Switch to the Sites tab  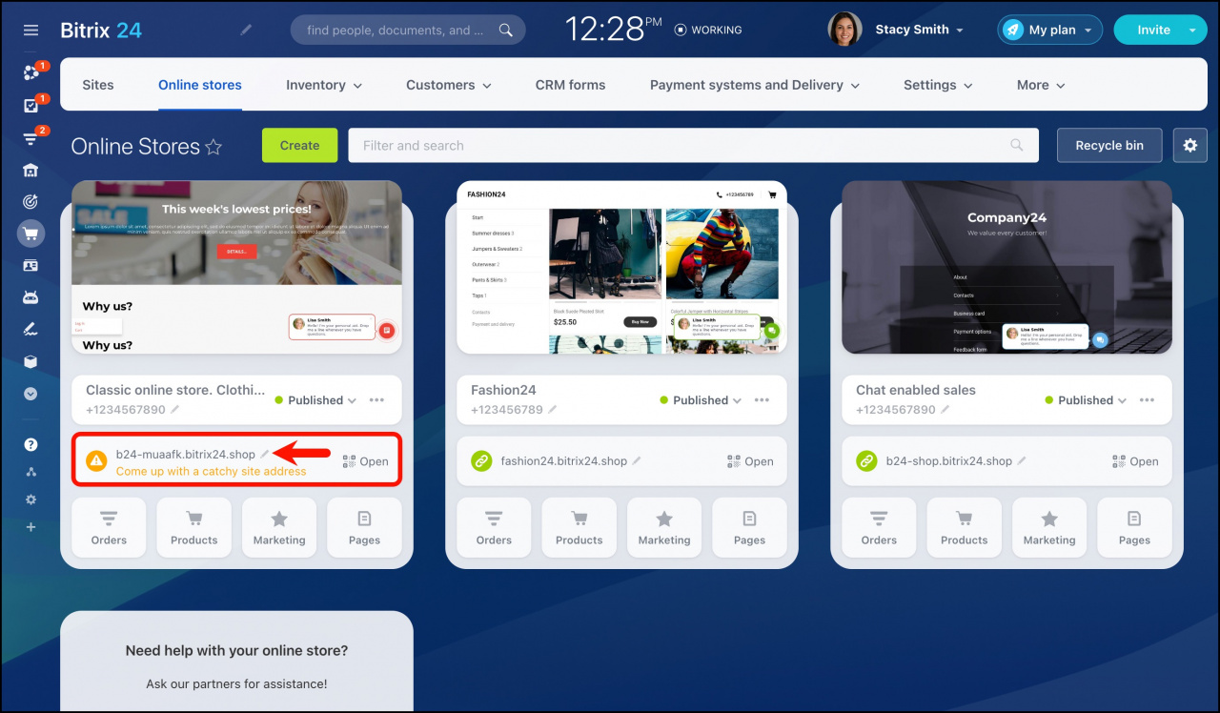point(98,85)
